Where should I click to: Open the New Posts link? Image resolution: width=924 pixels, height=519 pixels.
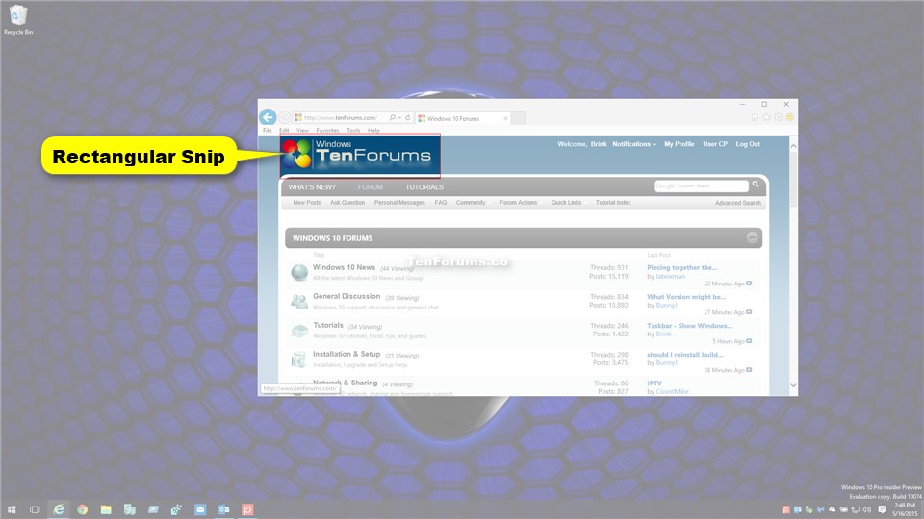tap(307, 203)
